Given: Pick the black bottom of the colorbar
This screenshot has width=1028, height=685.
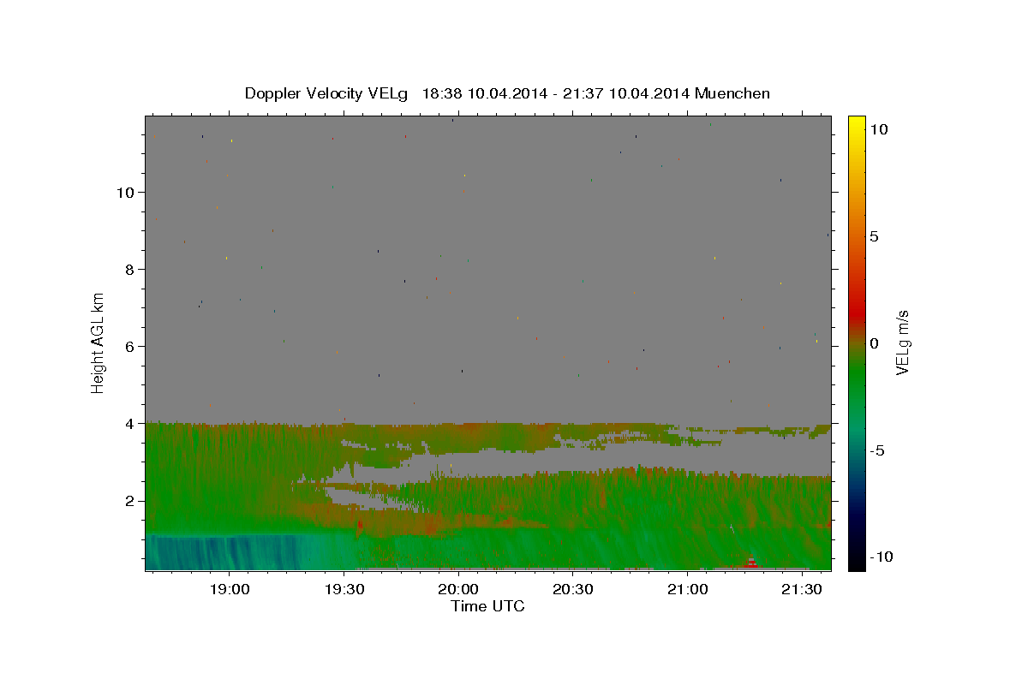Looking at the screenshot, I should [x=856, y=561].
